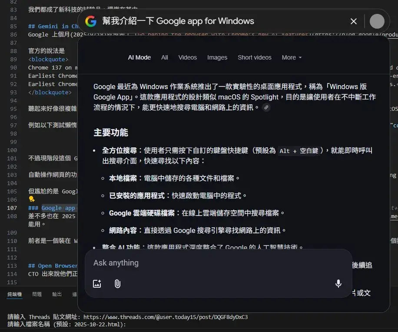Open the 問題 problems panel tab
Image resolution: width=398 pixels, height=332 pixels.
coord(37,294)
